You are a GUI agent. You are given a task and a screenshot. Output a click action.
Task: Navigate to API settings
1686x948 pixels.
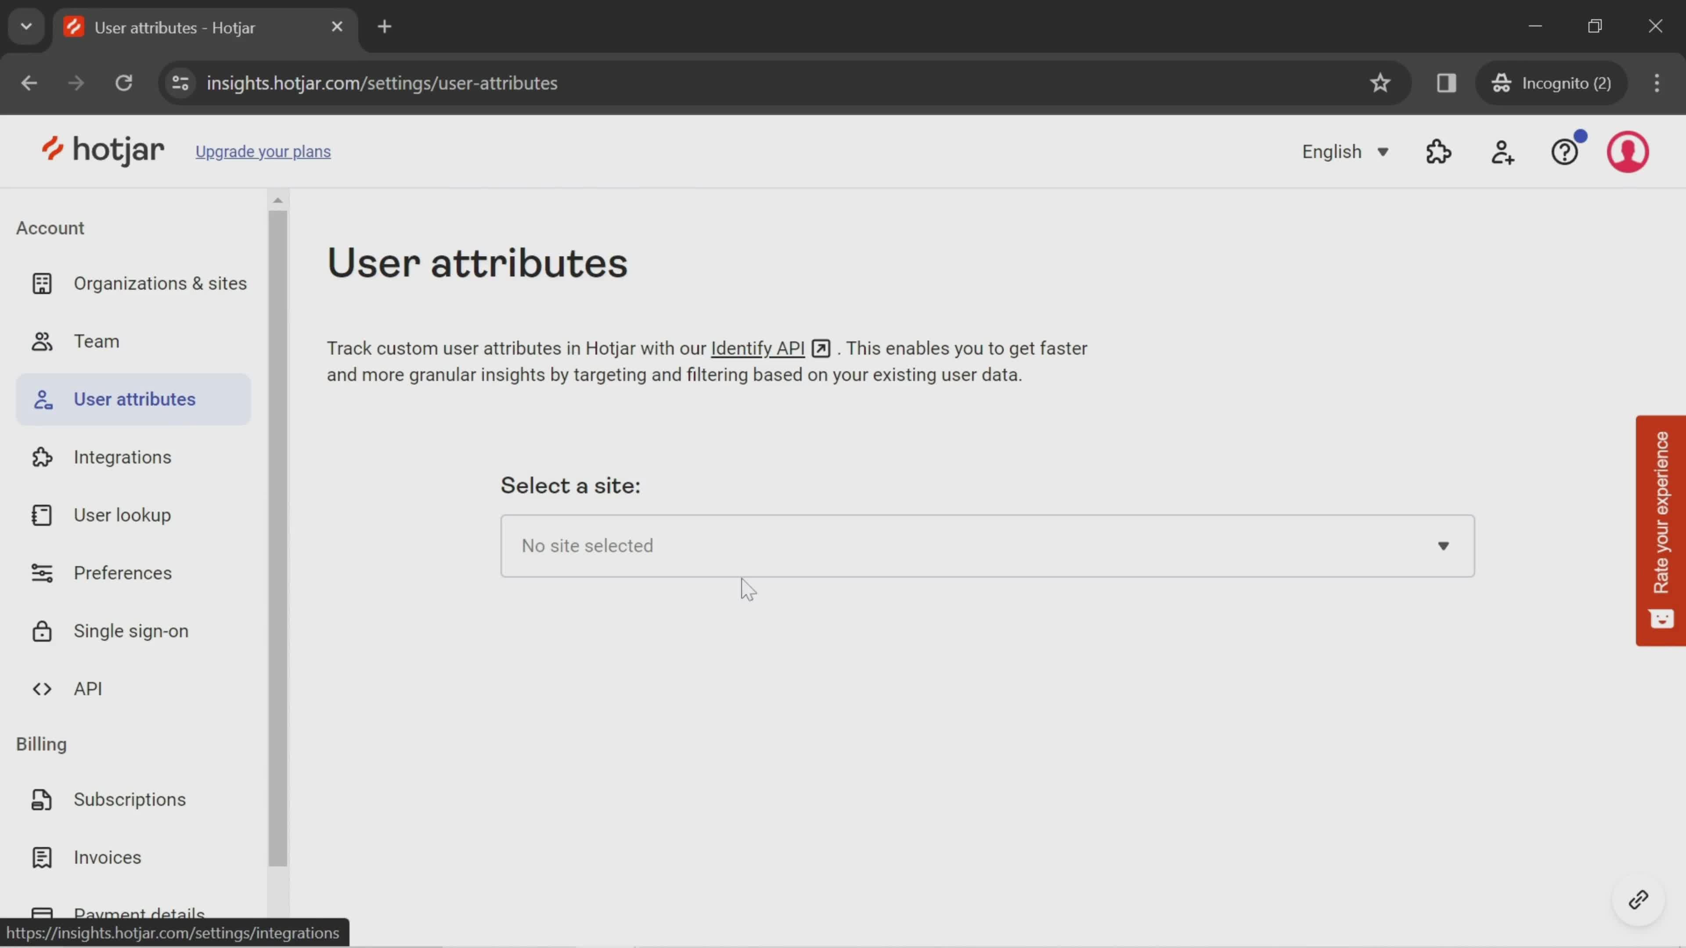point(87,689)
